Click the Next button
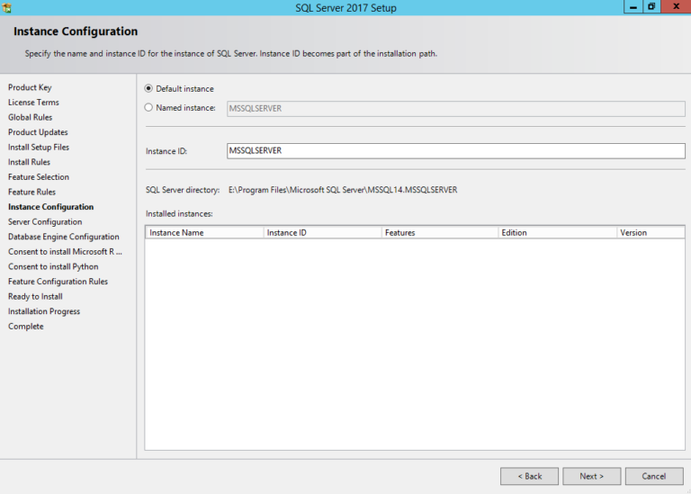 (x=591, y=476)
